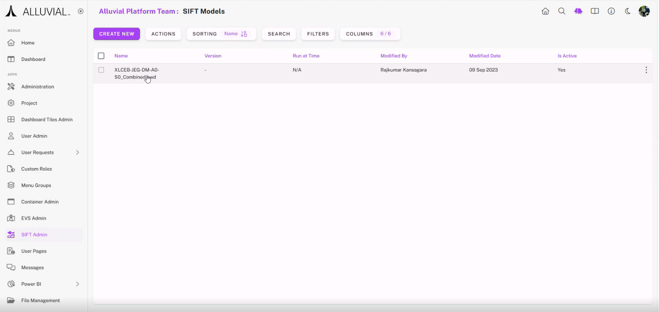Expand the User Requests submenu
This screenshot has height=312, width=659.
tap(78, 152)
